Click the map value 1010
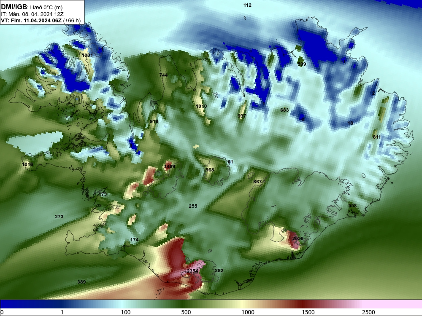This screenshot has width=422, height=316. (x=201, y=106)
